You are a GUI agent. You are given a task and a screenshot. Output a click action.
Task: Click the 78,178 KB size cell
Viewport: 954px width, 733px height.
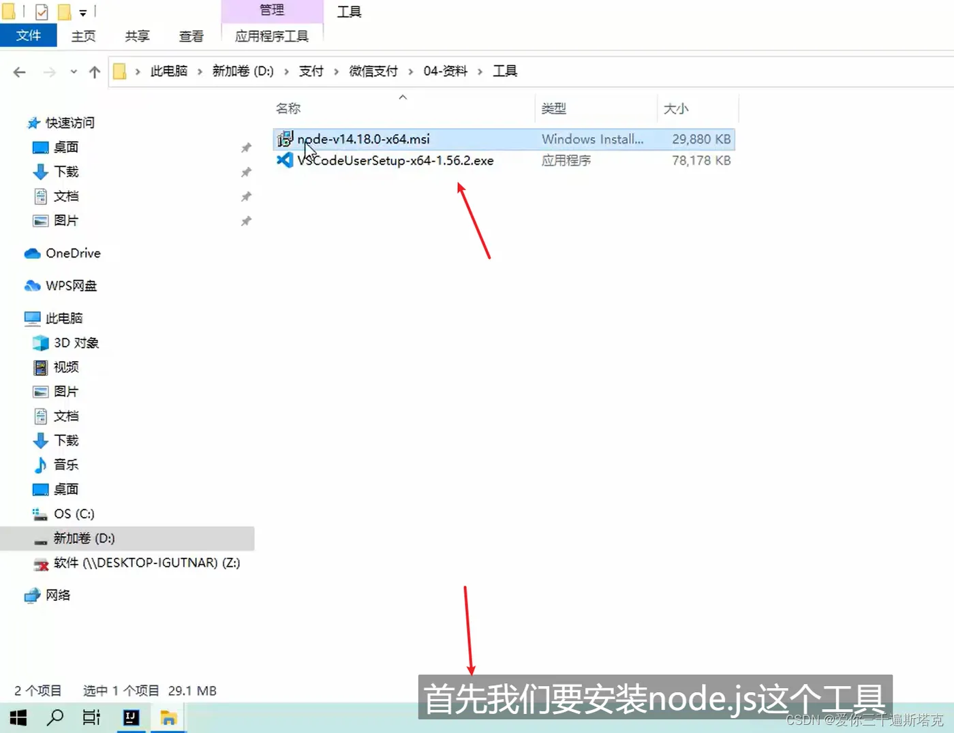point(701,161)
